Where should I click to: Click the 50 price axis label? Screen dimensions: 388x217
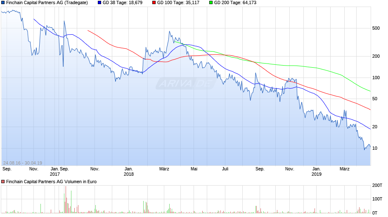click(x=375, y=99)
